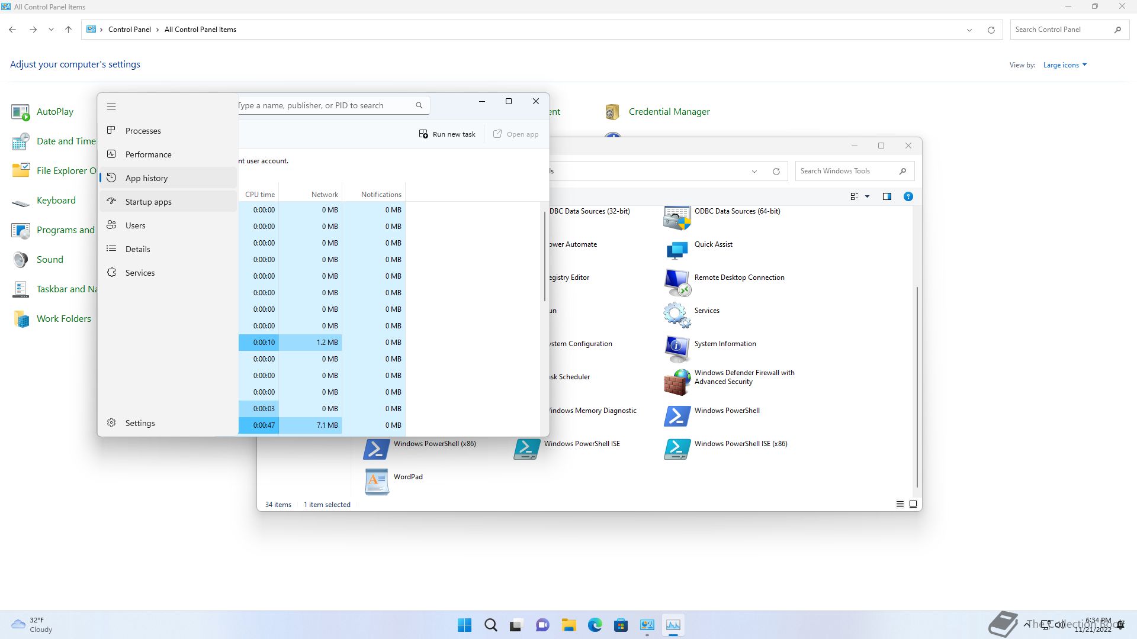Image resolution: width=1137 pixels, height=639 pixels.
Task: Open Details page in Task Manager
Action: (168, 249)
